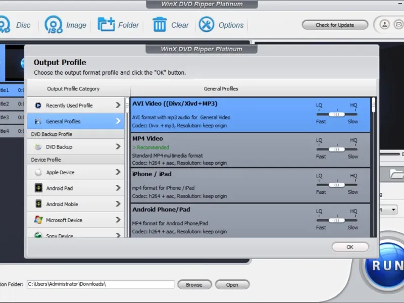Adjust Android Phone/Pad quality slider
This screenshot has height=303, width=404.
336,220
